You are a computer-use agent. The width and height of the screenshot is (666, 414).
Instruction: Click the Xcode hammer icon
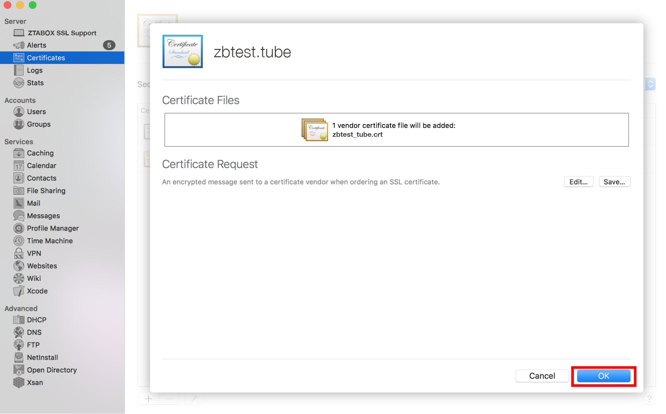tap(19, 291)
